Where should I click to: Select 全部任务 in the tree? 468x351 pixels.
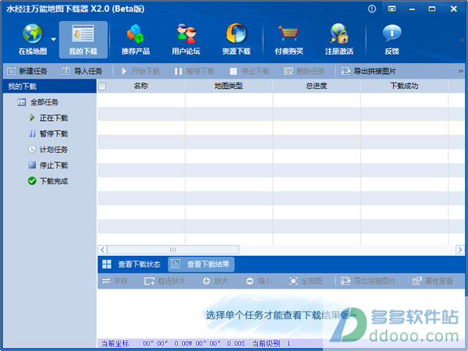point(38,102)
